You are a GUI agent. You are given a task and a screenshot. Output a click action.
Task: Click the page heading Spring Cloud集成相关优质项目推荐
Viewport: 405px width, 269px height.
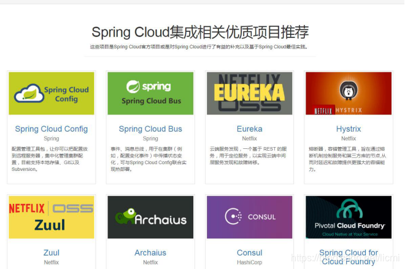(x=200, y=32)
